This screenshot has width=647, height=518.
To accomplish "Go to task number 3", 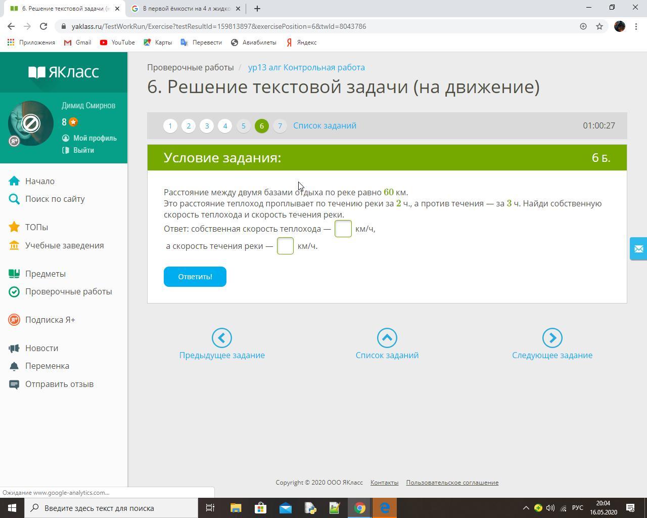I will [x=207, y=126].
